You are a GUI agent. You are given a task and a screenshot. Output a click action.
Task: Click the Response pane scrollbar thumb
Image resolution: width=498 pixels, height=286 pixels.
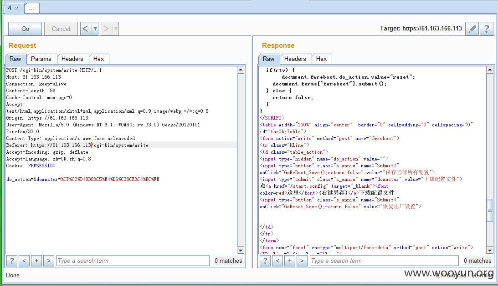490,211
